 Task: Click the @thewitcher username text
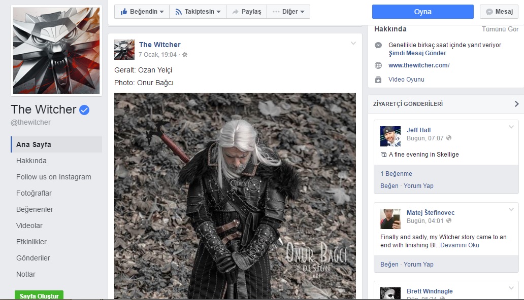pyautogui.click(x=31, y=123)
